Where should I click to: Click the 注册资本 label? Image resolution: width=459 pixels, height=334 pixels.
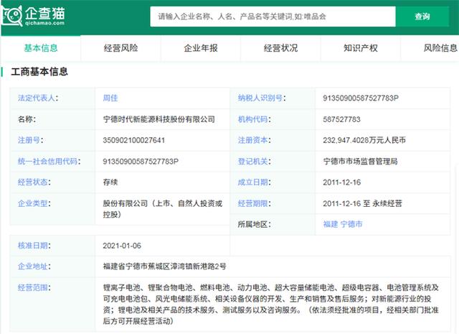pos(253,140)
